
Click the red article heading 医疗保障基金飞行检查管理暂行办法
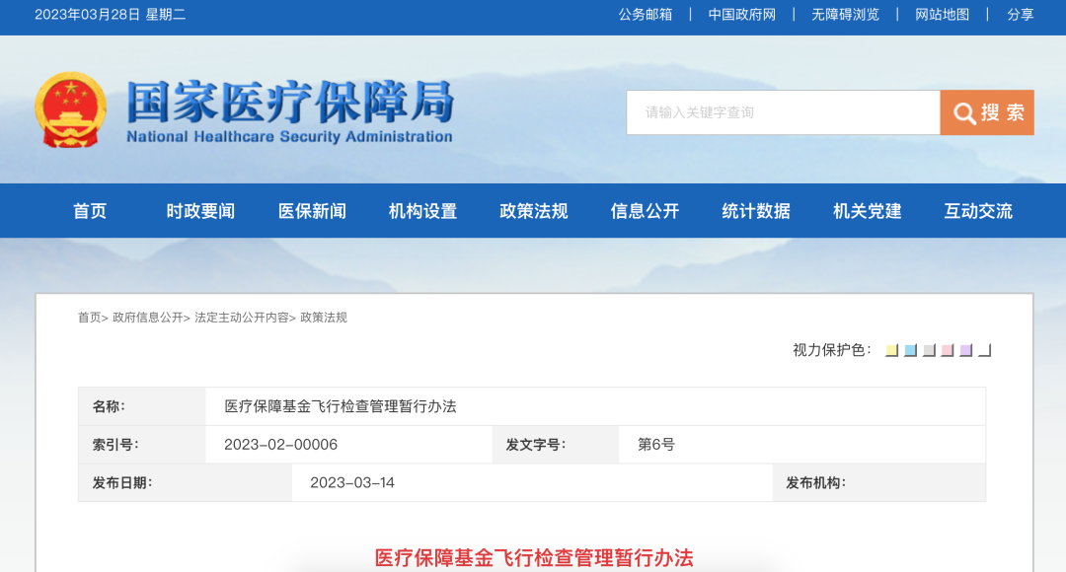click(534, 558)
